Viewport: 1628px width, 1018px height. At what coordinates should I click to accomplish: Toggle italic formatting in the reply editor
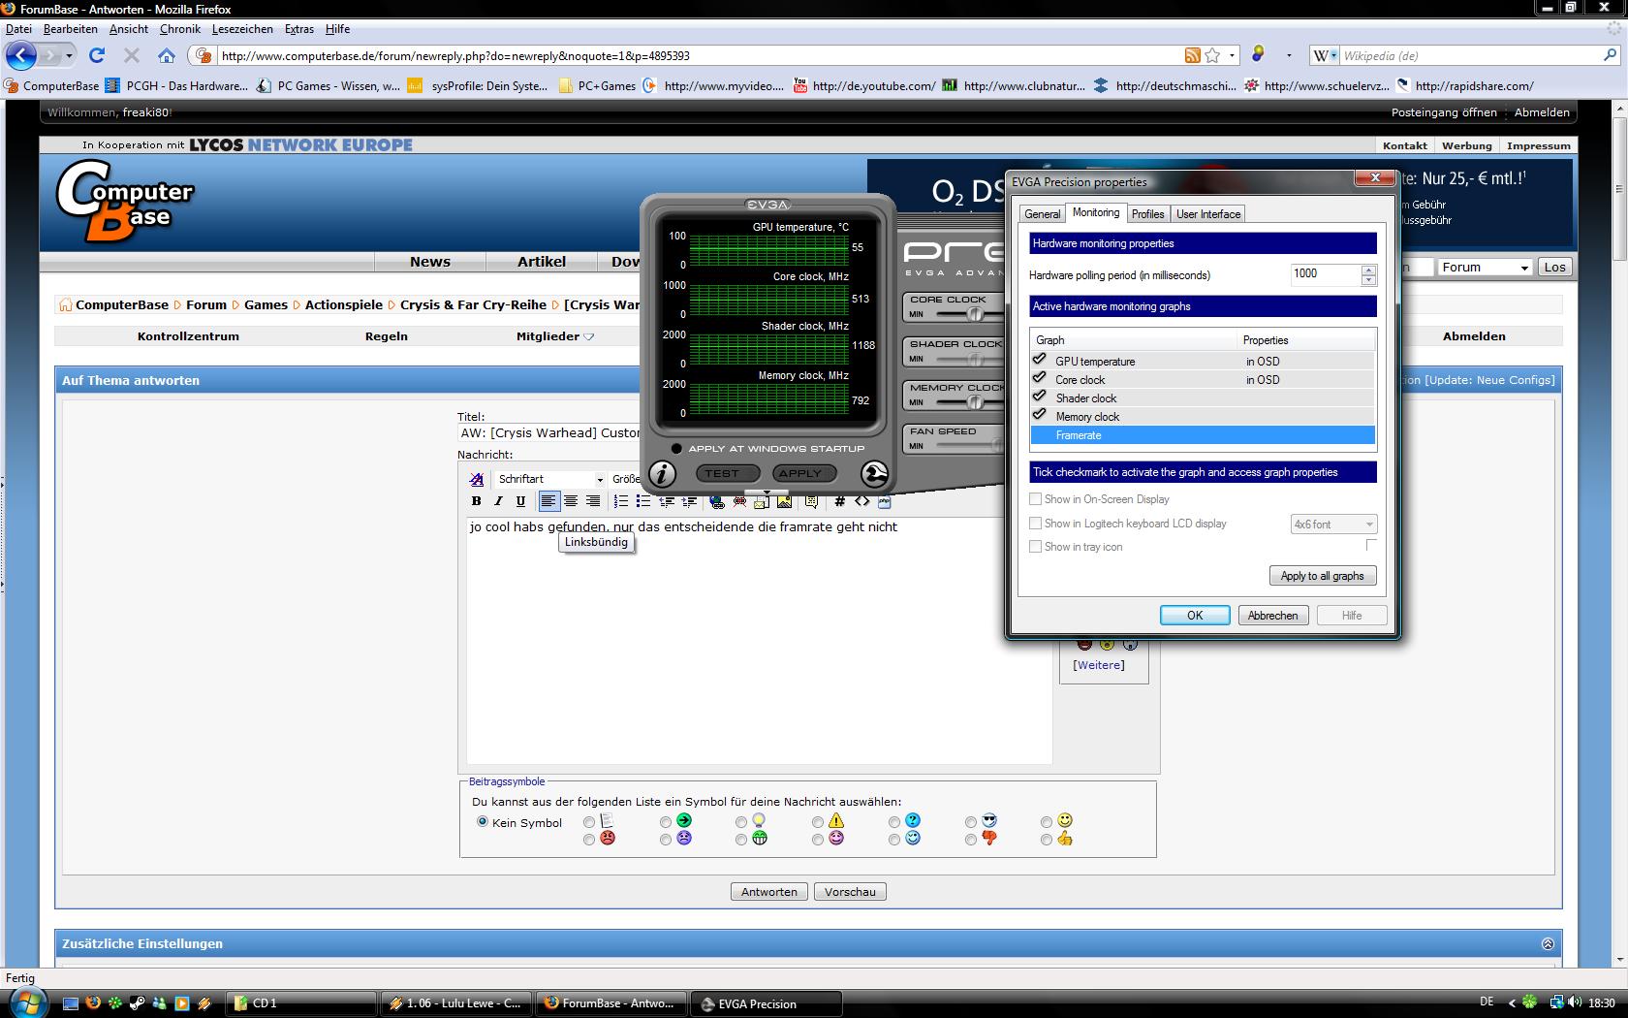[x=498, y=501]
